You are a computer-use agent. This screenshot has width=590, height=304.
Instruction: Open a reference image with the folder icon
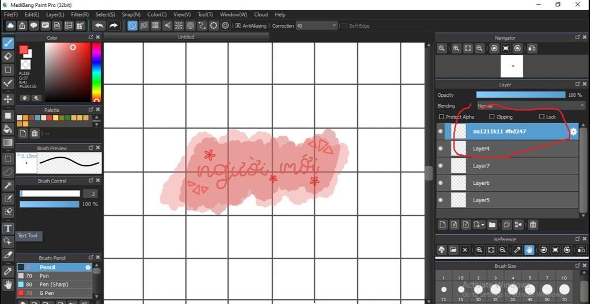453,250
